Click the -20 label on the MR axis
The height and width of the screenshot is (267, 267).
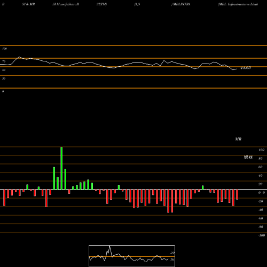pos(261,201)
